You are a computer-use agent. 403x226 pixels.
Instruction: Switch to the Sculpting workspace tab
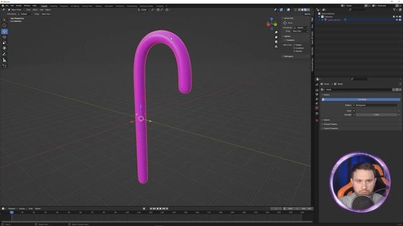(64, 6)
